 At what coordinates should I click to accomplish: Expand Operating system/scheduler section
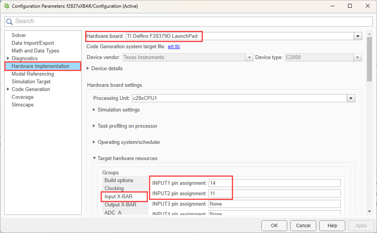click(x=94, y=142)
